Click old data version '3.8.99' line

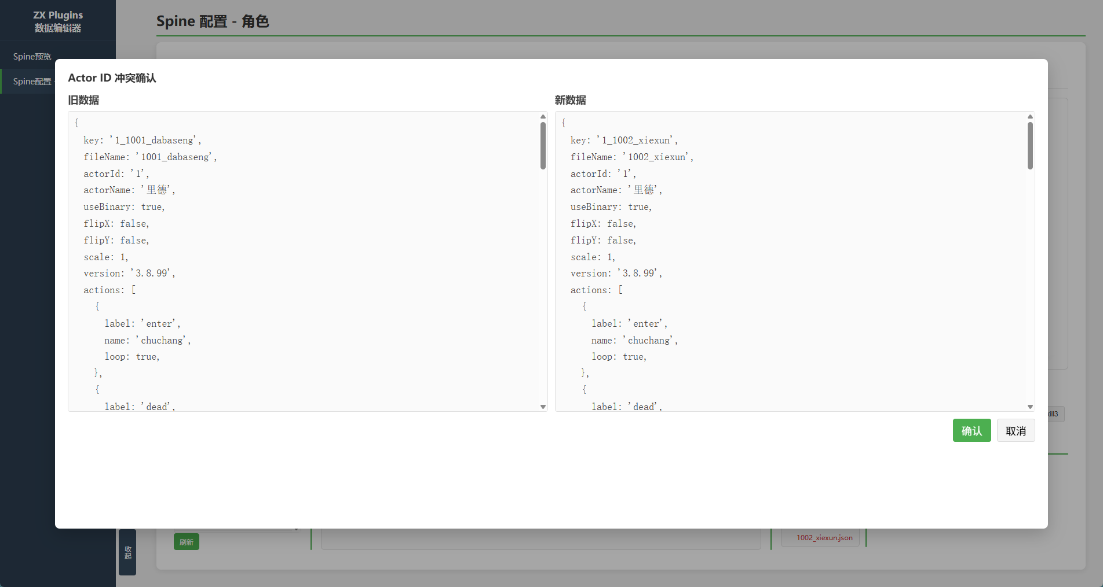(129, 273)
